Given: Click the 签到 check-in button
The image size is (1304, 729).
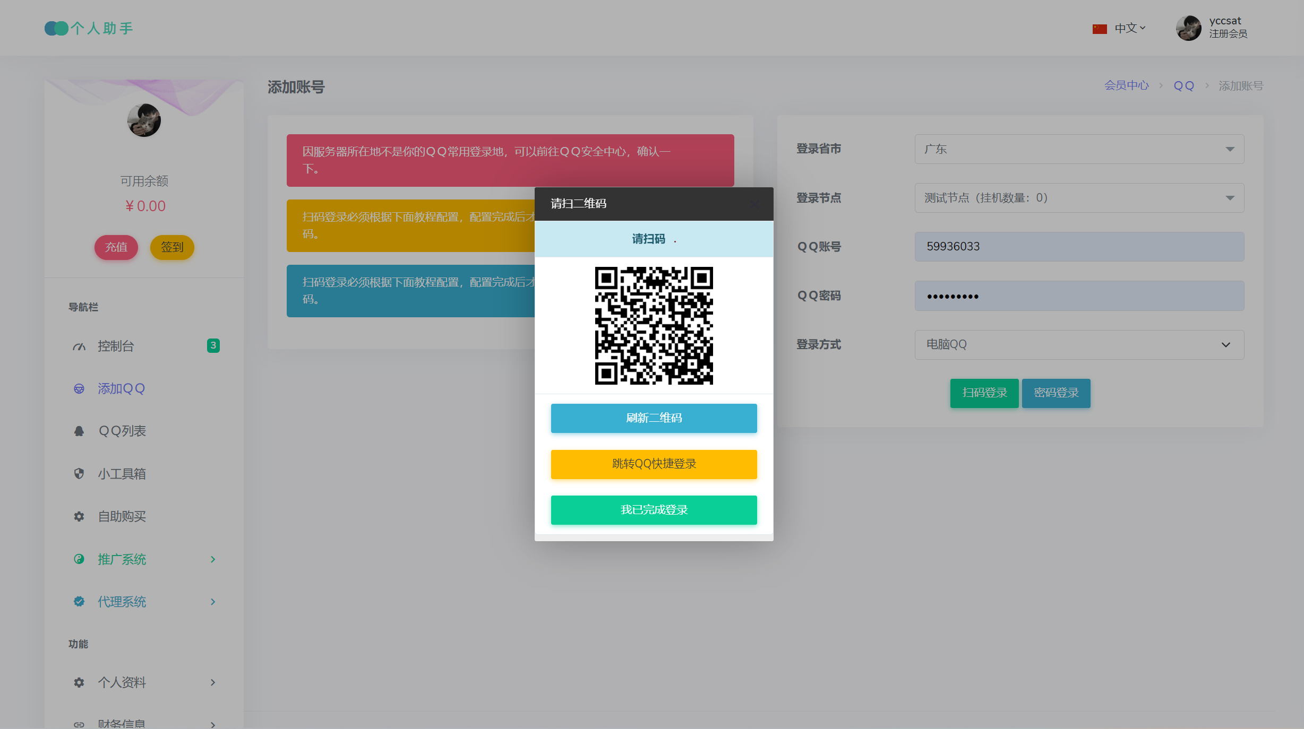Looking at the screenshot, I should [x=172, y=247].
